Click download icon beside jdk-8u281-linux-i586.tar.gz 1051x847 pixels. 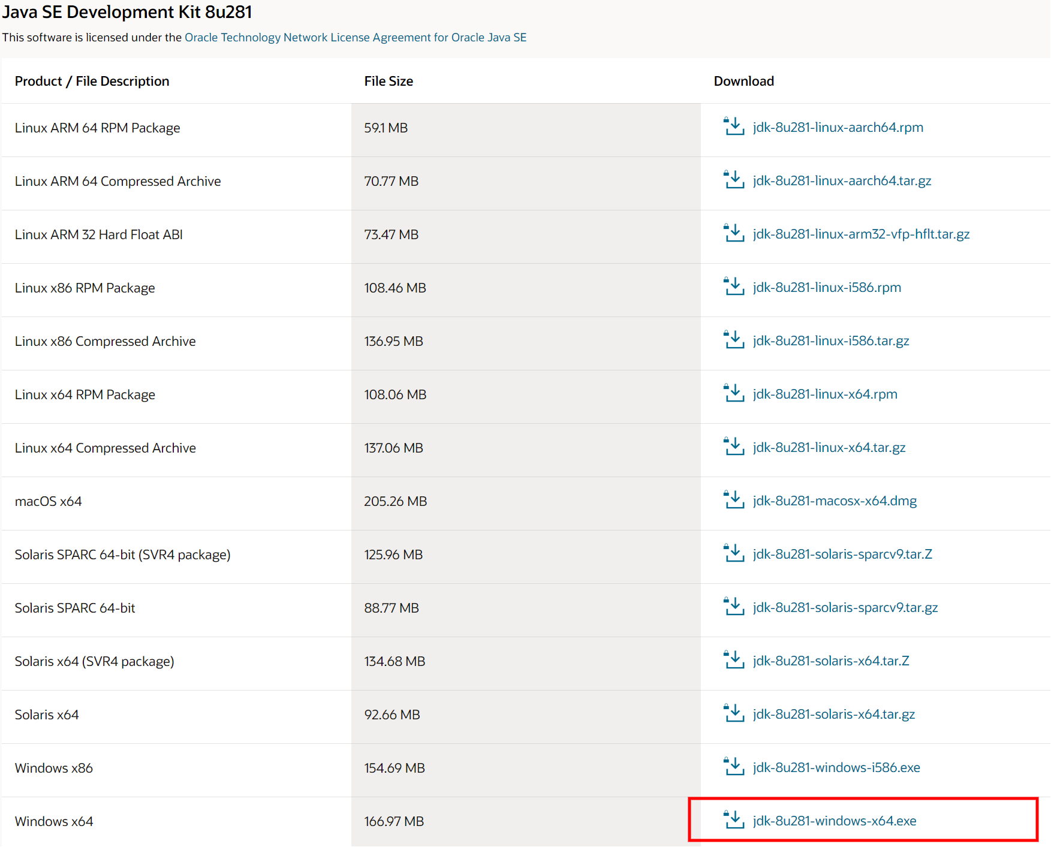tap(734, 340)
